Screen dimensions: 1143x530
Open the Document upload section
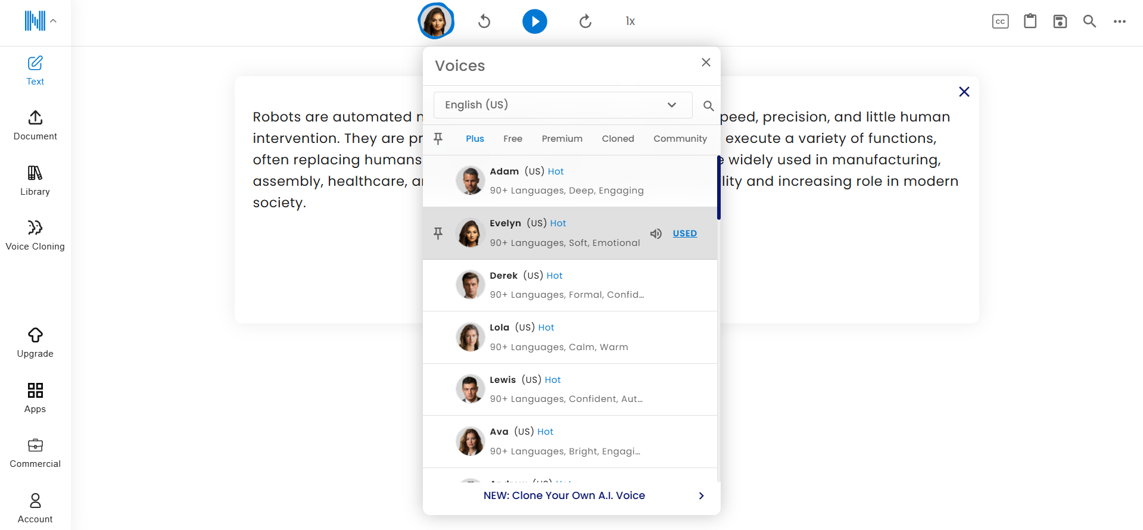[35, 126]
